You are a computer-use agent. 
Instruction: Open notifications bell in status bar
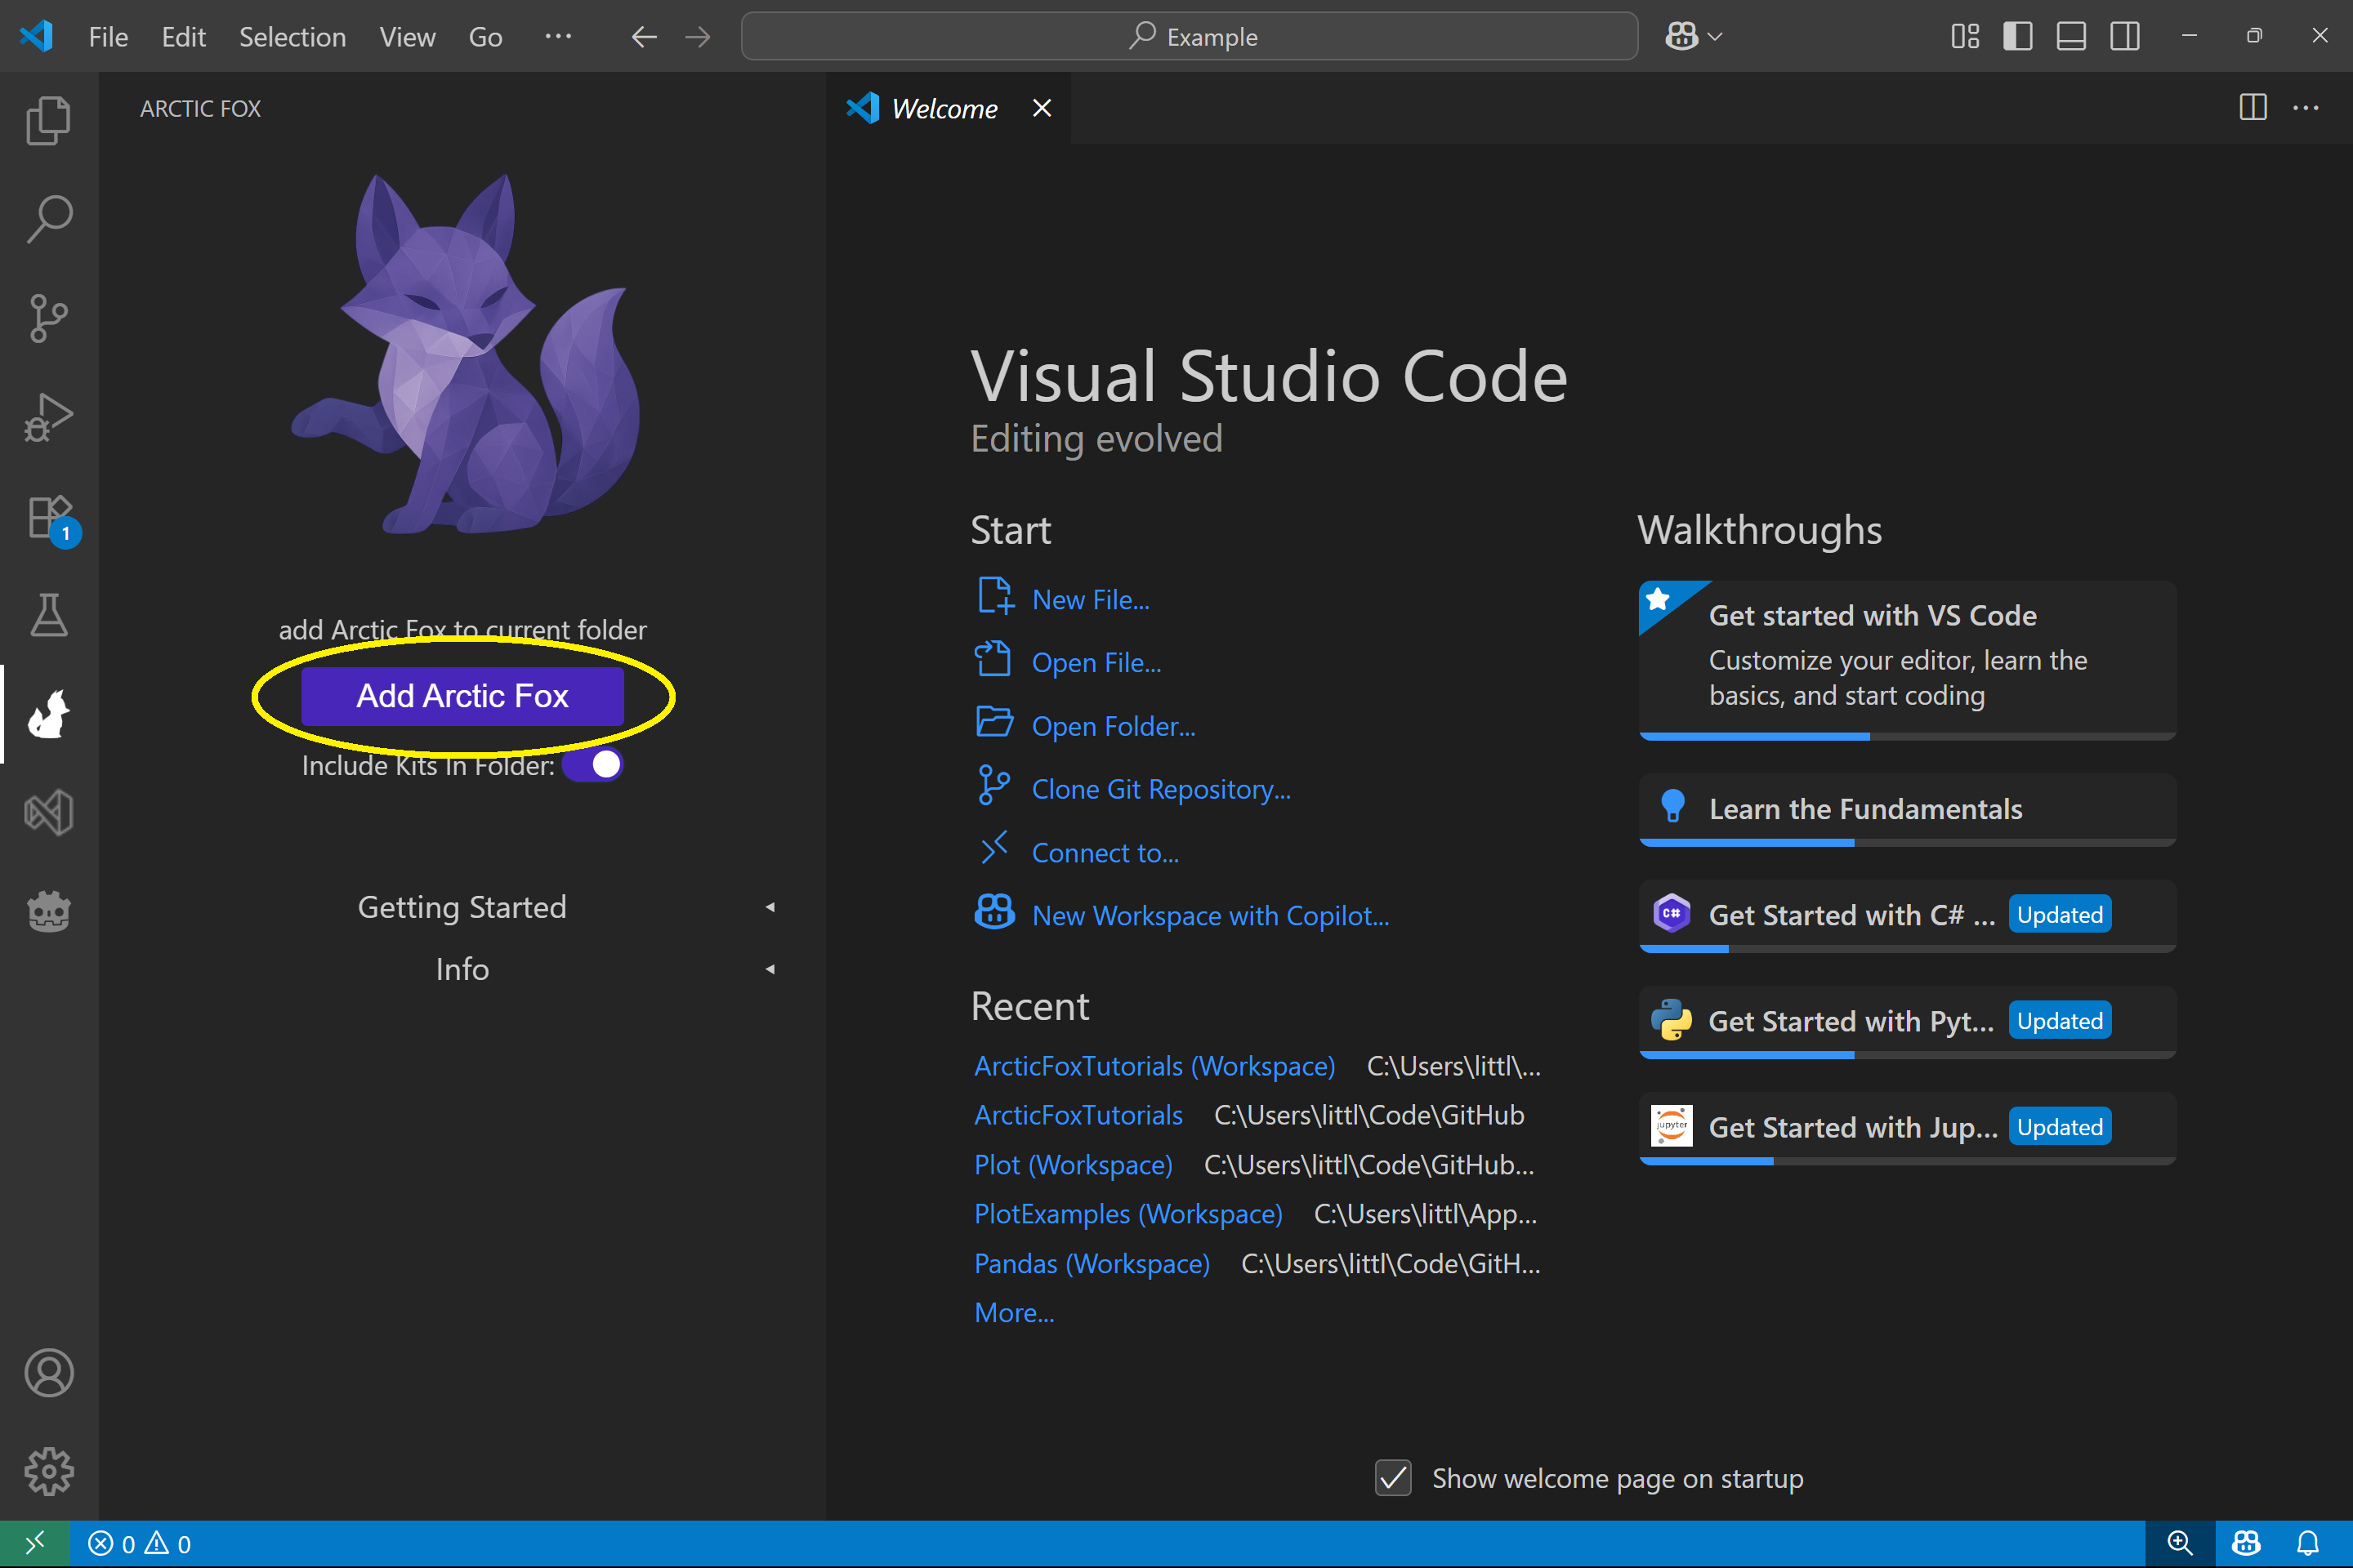point(2308,1544)
